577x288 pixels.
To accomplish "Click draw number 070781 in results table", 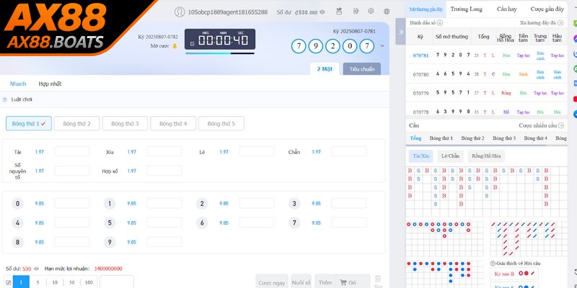I will pyautogui.click(x=420, y=56).
